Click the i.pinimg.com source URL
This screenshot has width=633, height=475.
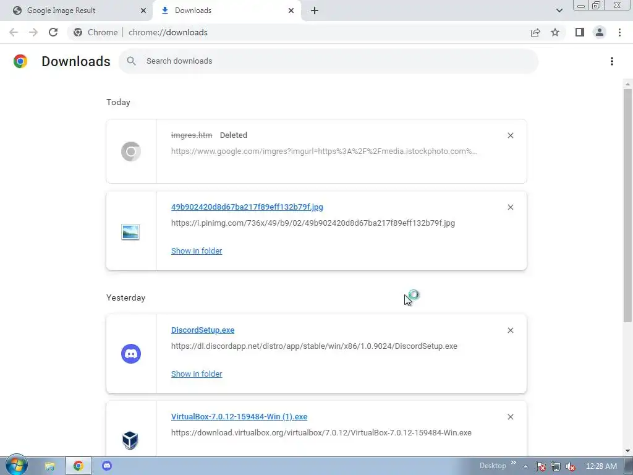[313, 223]
